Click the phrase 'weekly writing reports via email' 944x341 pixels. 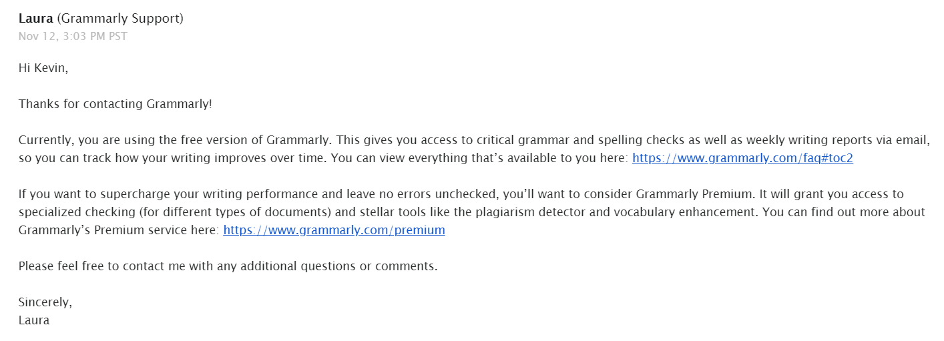(x=837, y=140)
